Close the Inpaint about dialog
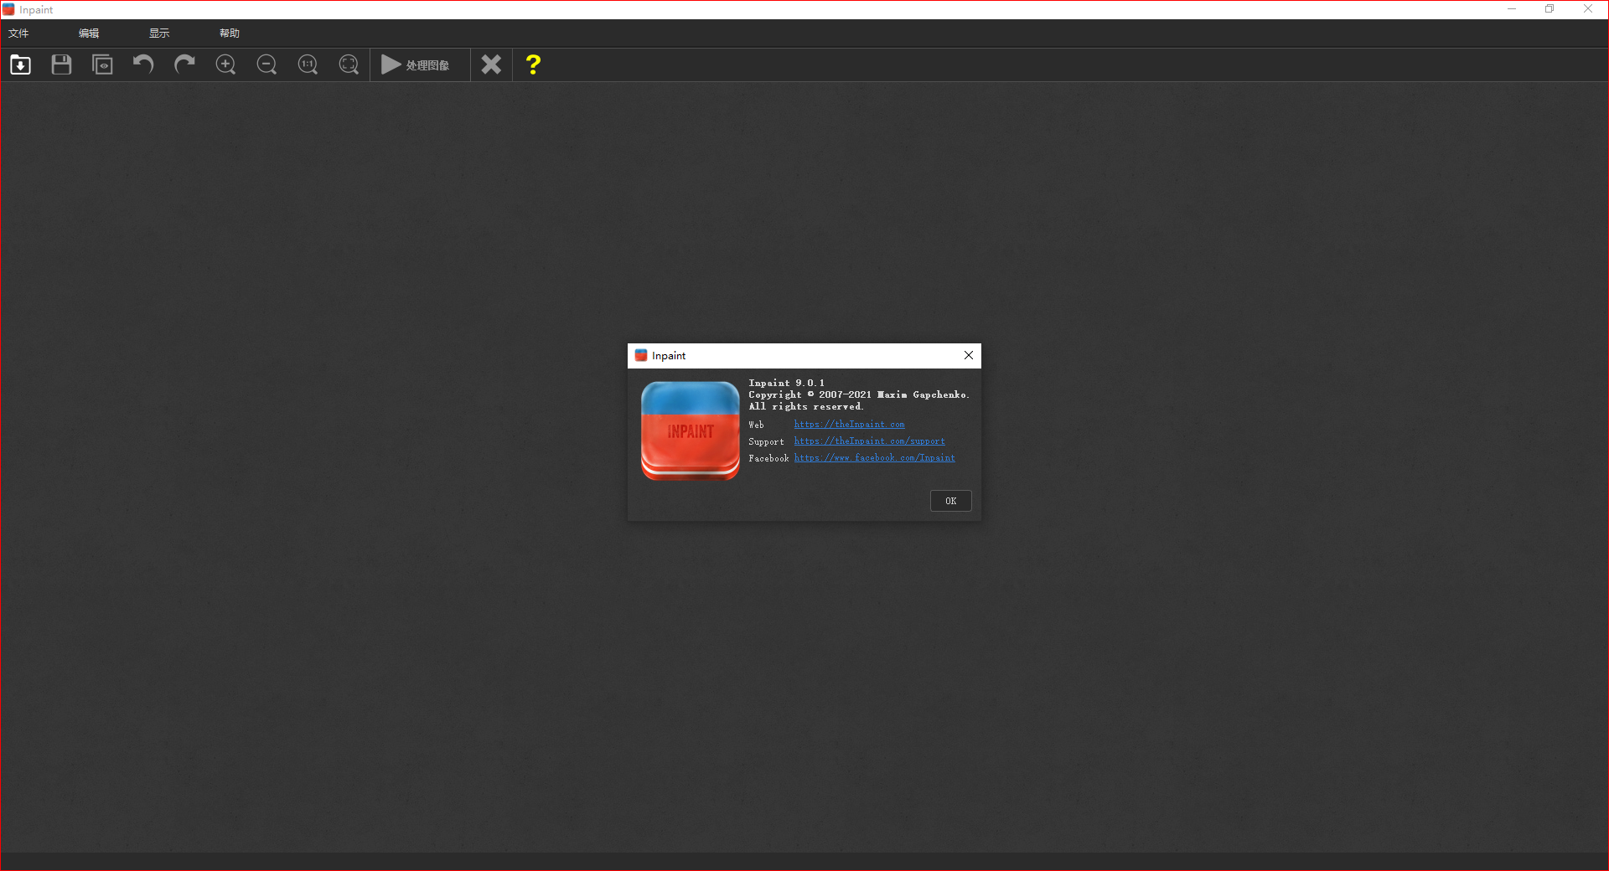This screenshot has width=1609, height=871. coord(969,355)
